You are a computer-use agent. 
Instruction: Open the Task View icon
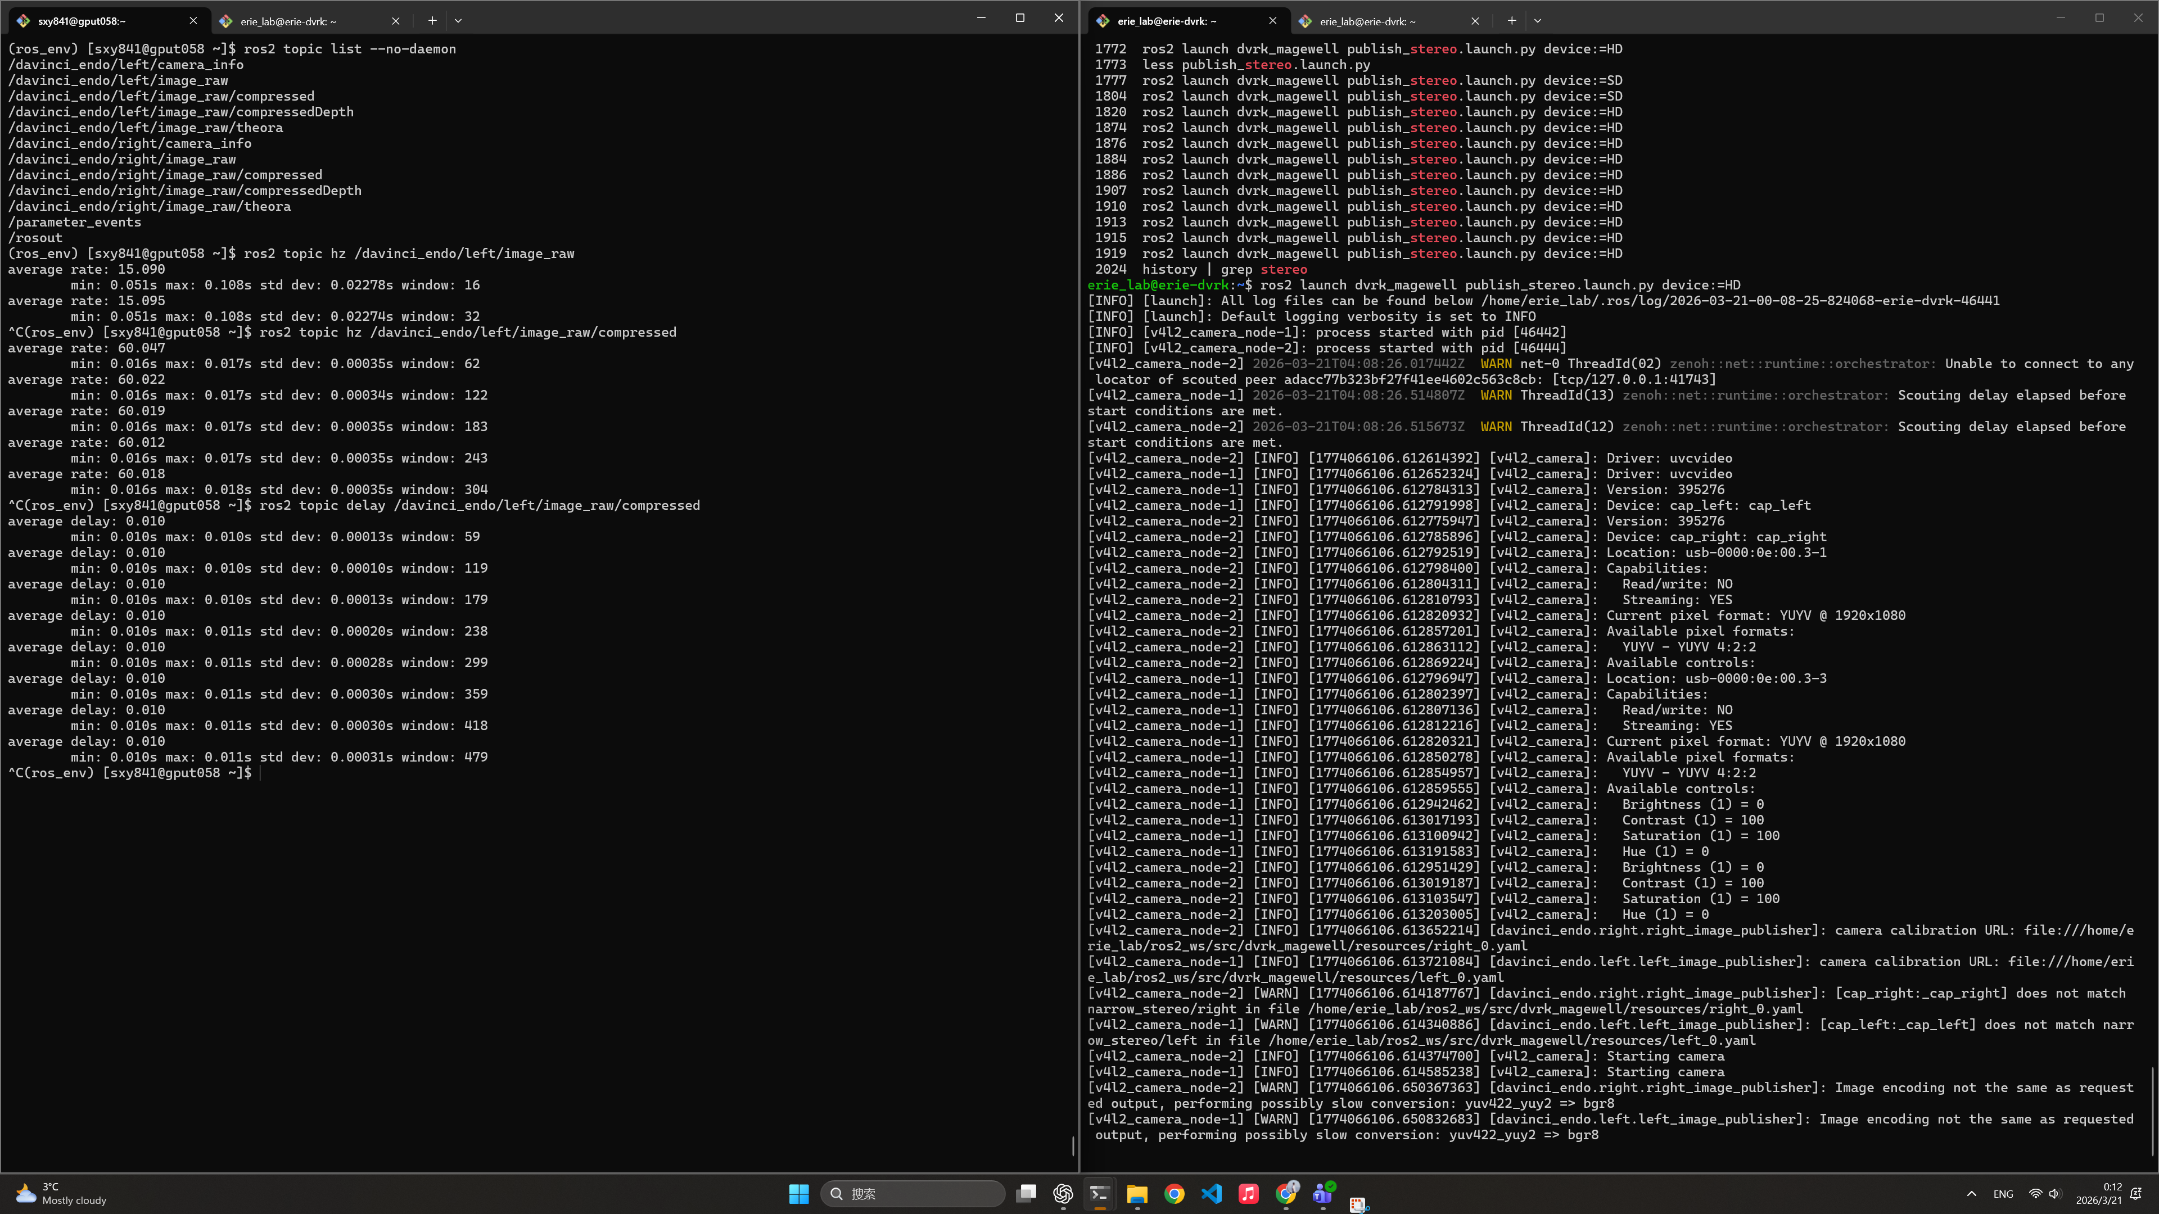tap(1026, 1193)
